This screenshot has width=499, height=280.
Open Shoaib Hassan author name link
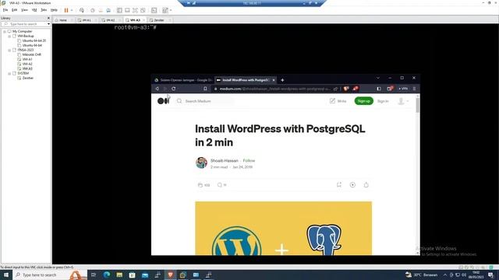click(x=224, y=161)
